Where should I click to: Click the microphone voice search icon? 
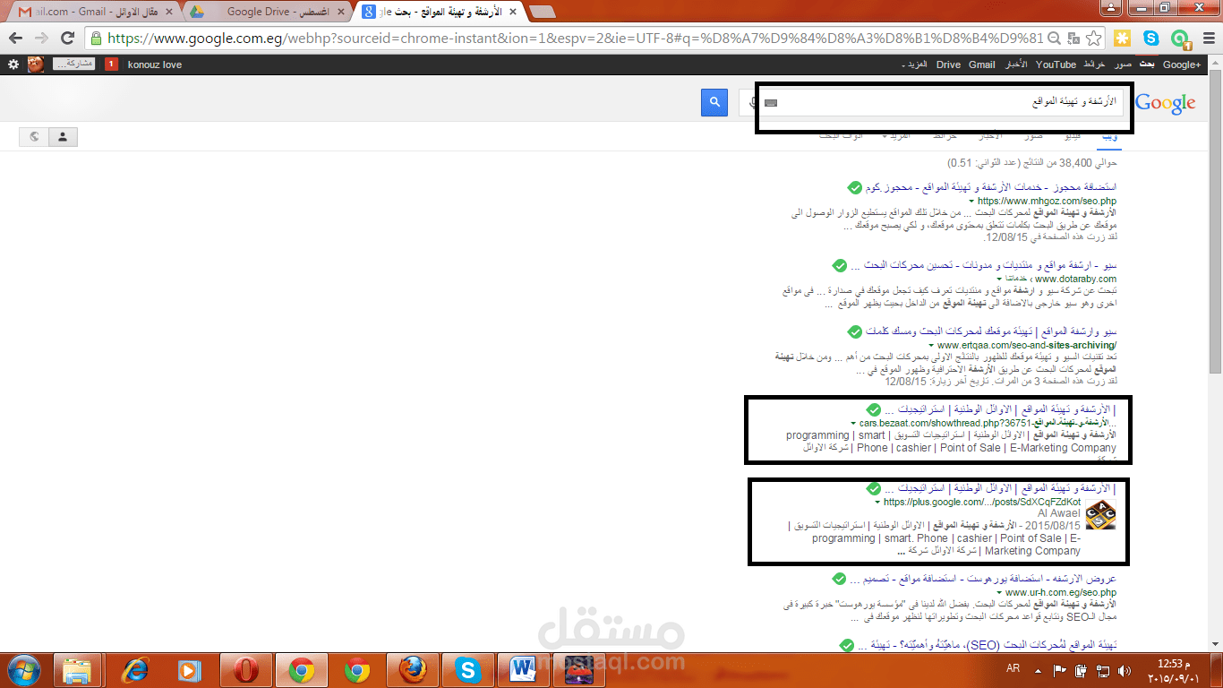(754, 103)
